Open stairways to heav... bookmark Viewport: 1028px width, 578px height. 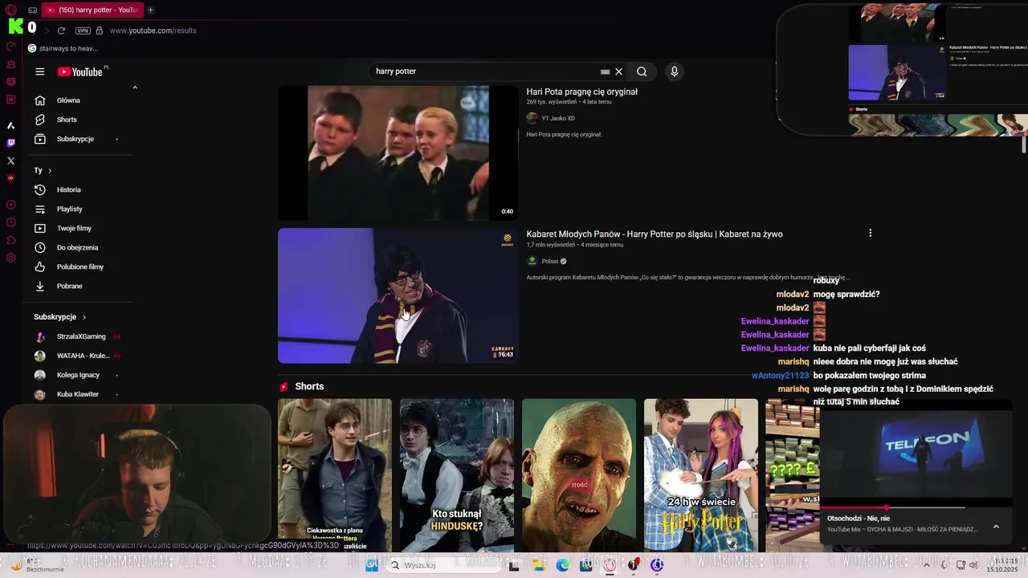click(63, 48)
